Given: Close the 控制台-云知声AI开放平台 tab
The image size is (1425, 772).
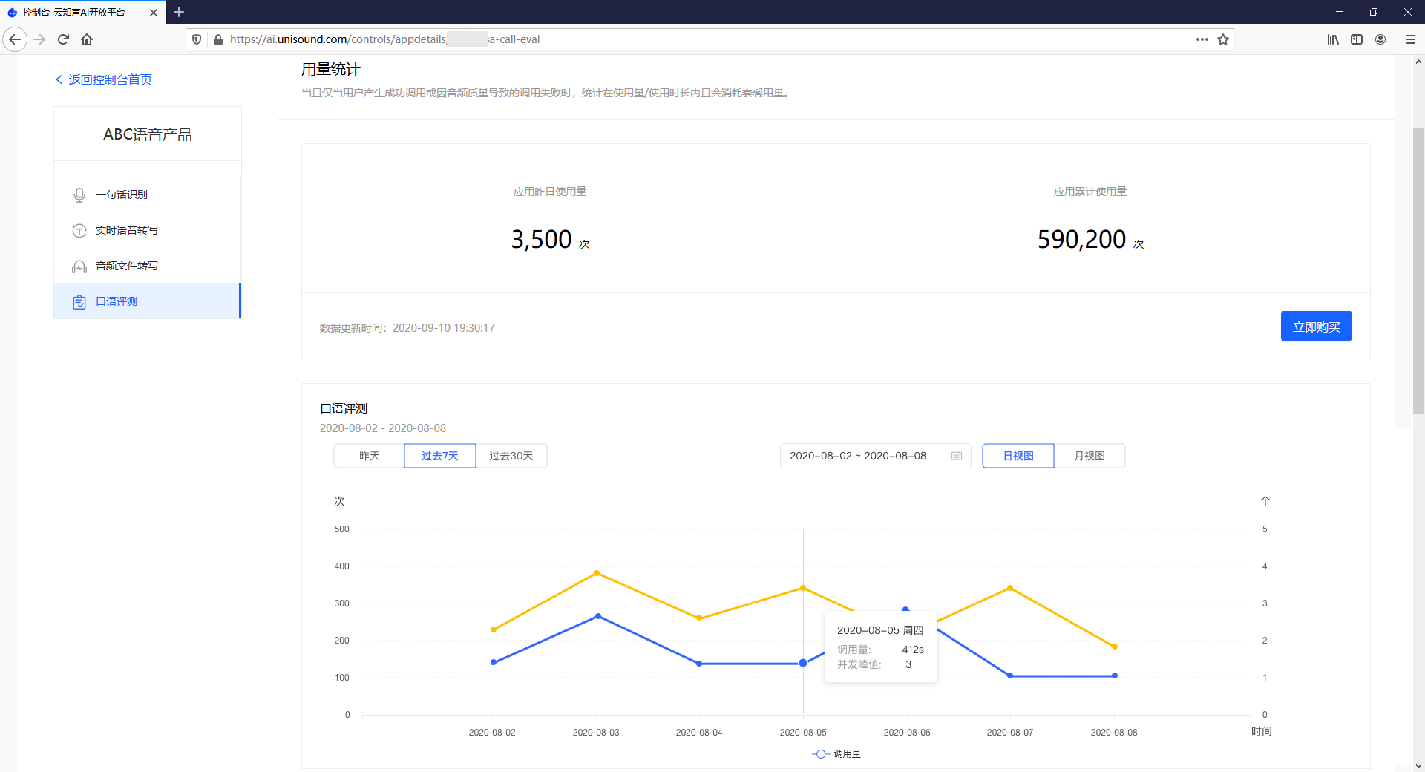Looking at the screenshot, I should click(154, 13).
